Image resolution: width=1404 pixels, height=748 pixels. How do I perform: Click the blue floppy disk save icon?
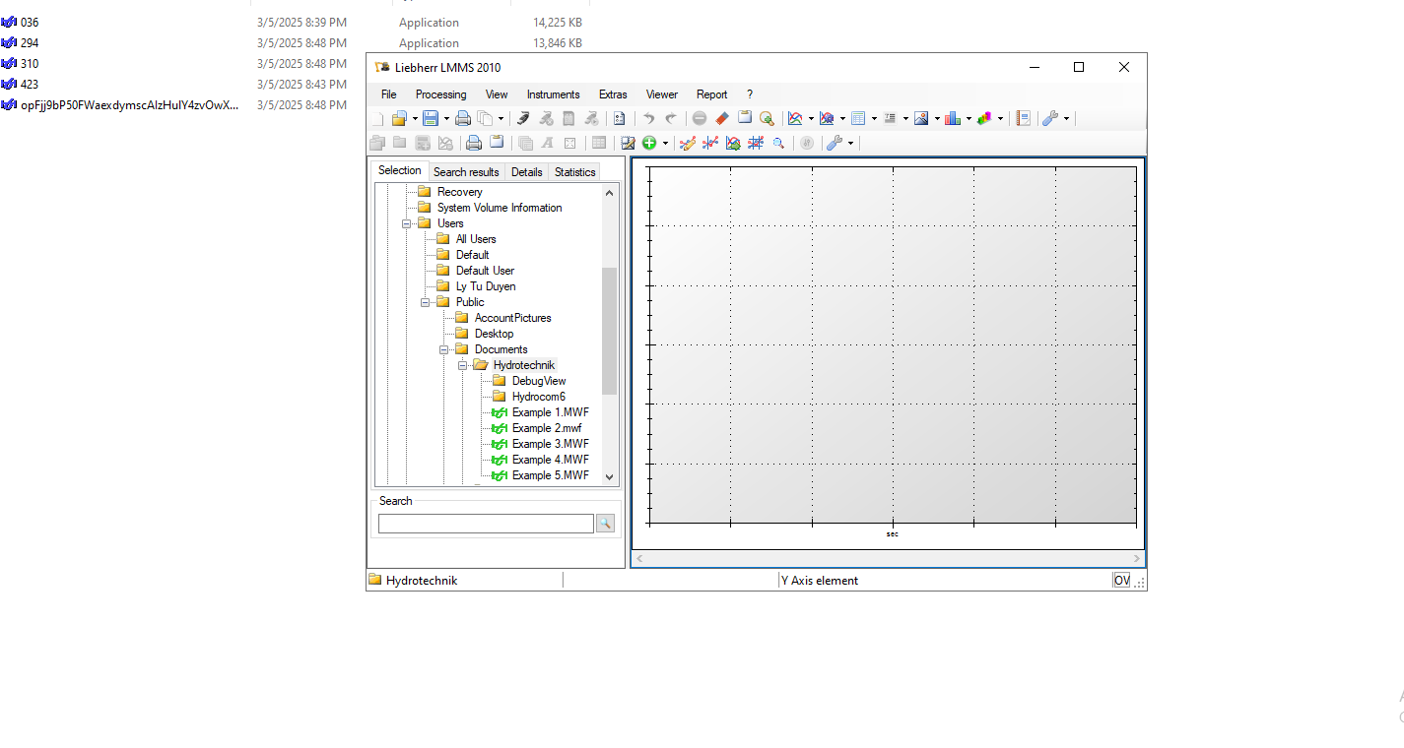point(431,118)
